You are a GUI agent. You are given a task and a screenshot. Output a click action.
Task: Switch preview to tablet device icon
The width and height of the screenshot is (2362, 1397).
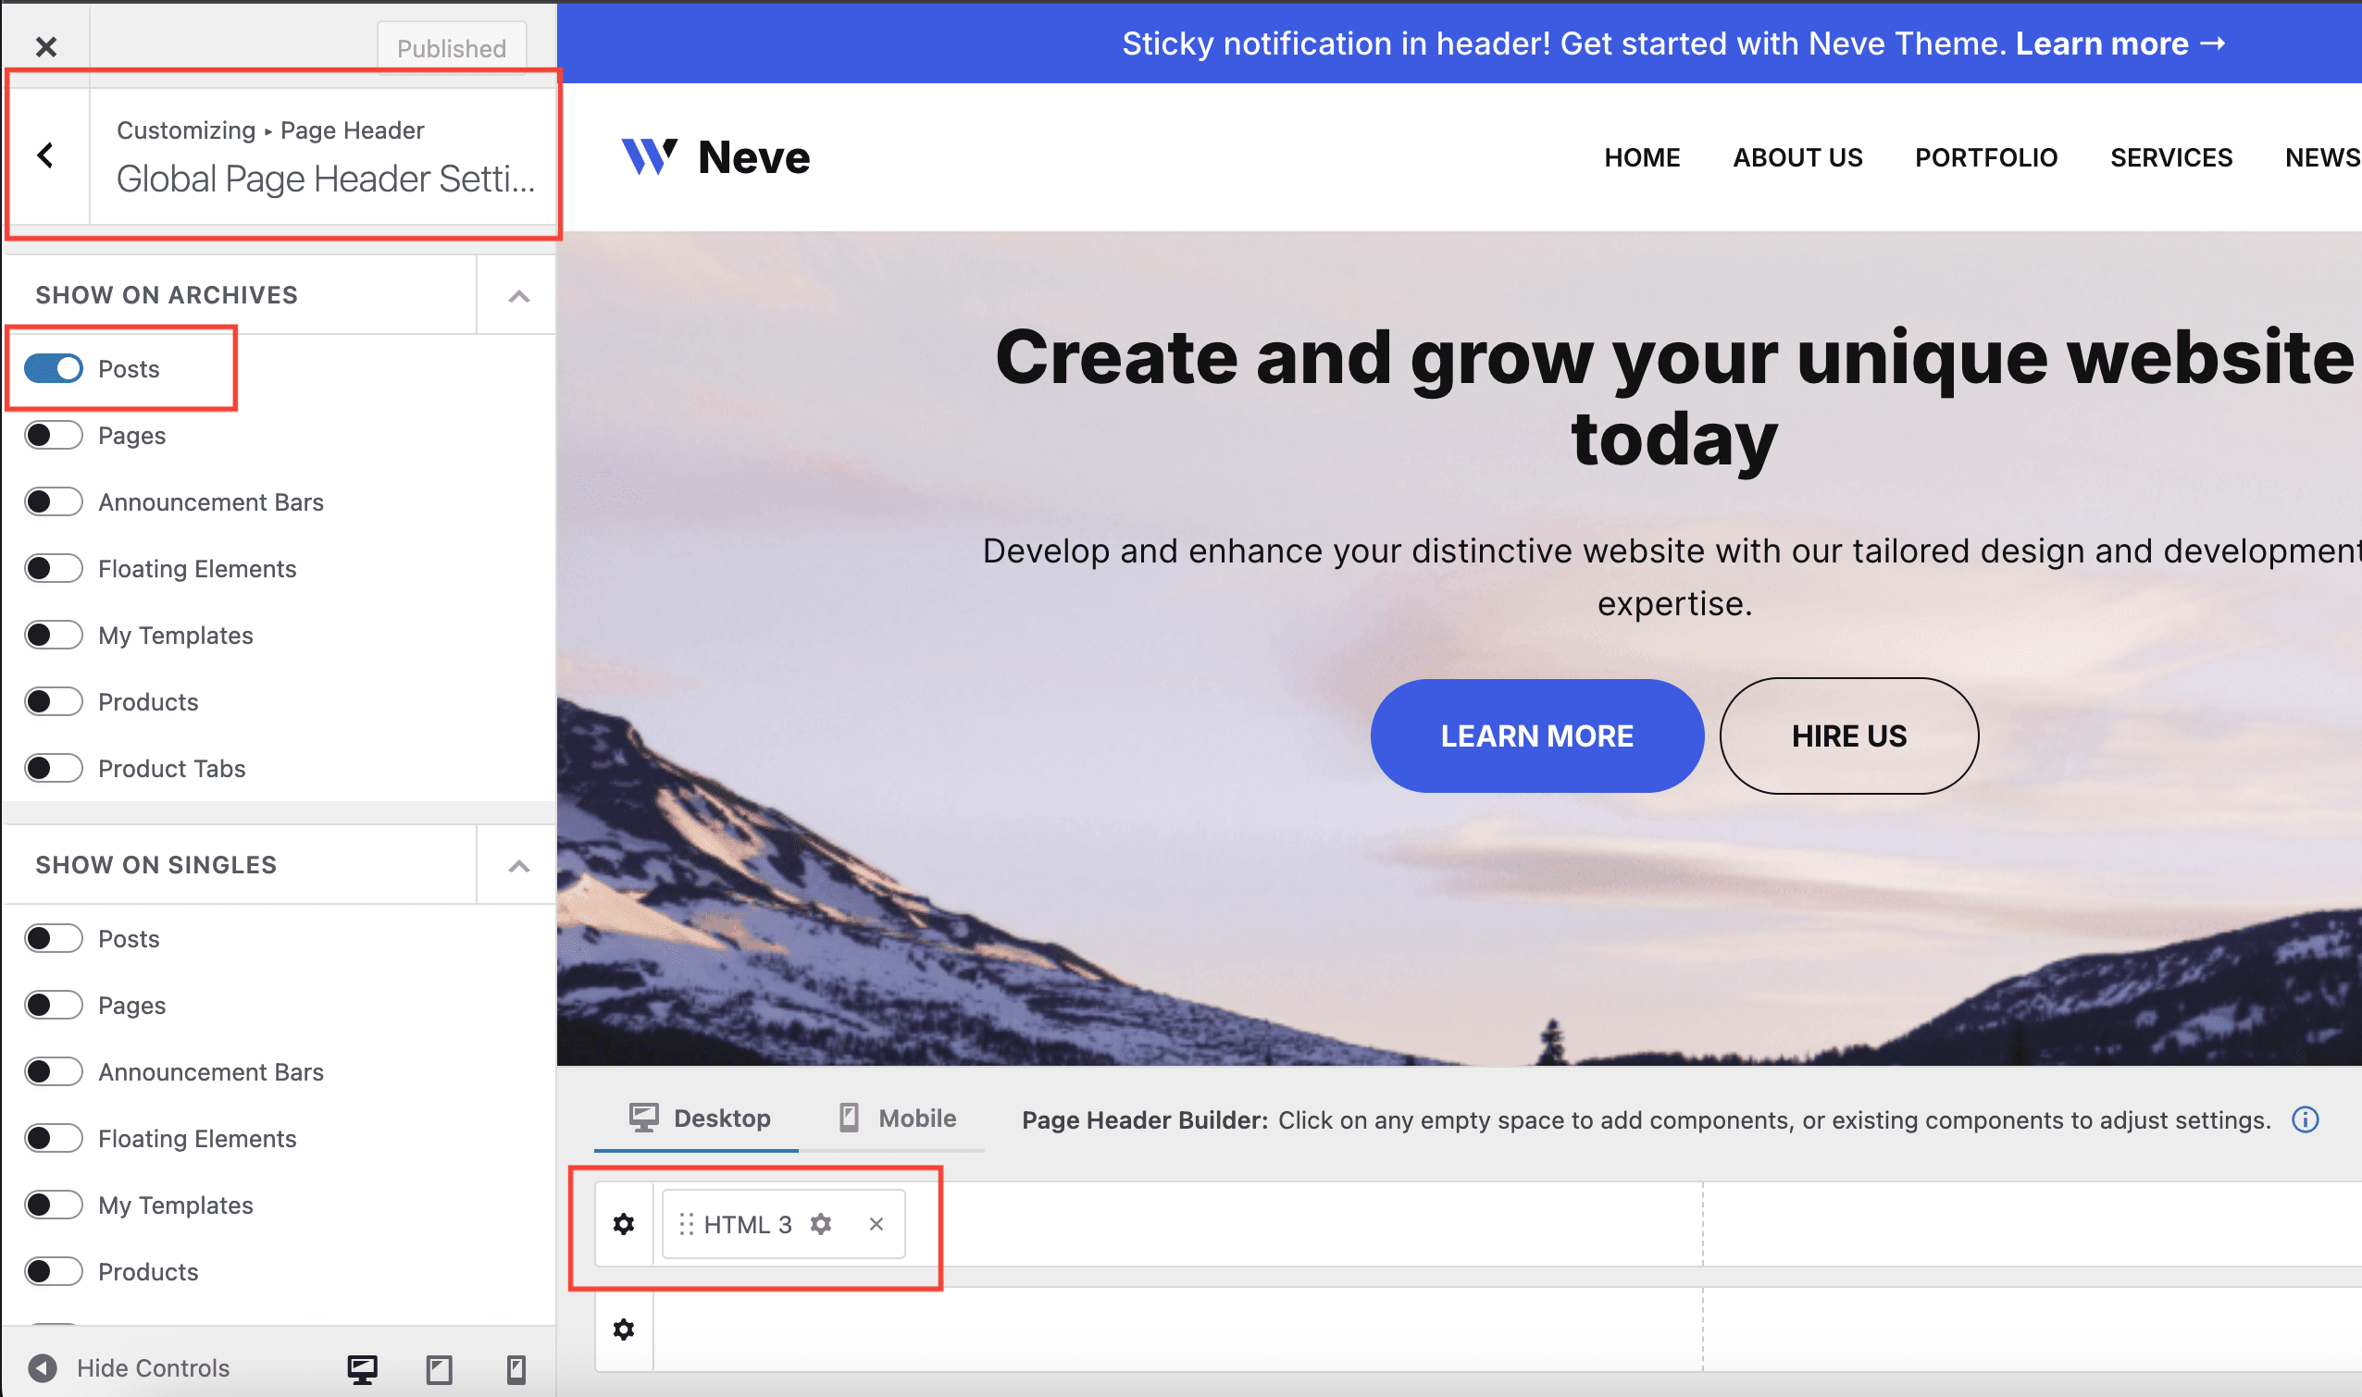point(439,1368)
